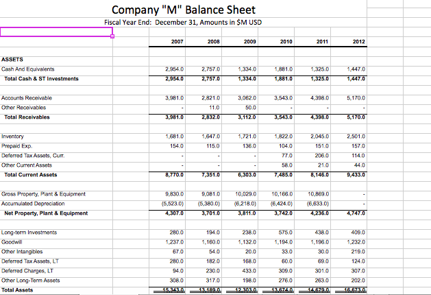The width and height of the screenshot is (431, 295).
Task: Select the Total Assets row label
Action: tap(19, 290)
